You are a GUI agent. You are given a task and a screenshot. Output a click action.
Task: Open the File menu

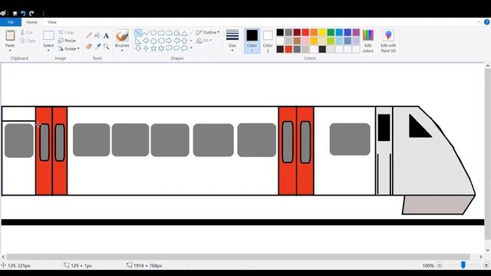pyautogui.click(x=11, y=22)
